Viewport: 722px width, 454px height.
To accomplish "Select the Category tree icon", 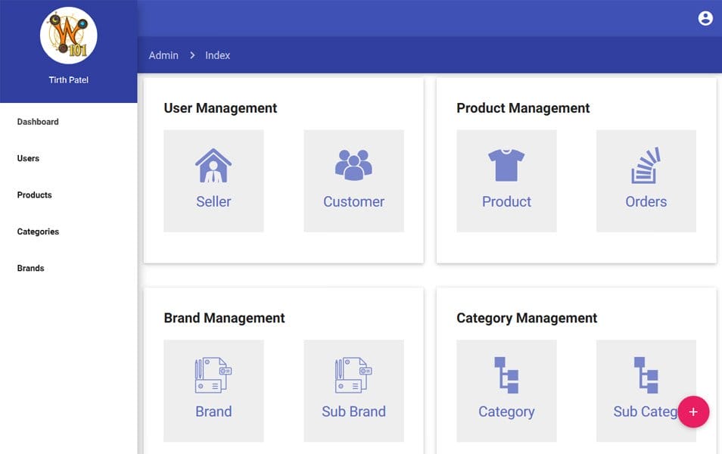I will [x=506, y=375].
